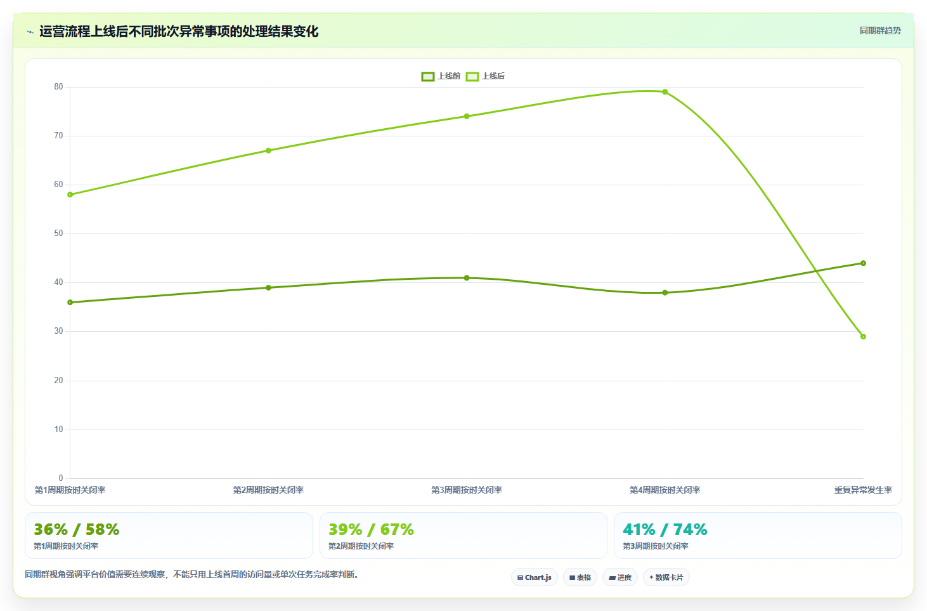Select the 上线前 data point at 第3周期 (41)
This screenshot has height=611, width=927.
tap(467, 278)
